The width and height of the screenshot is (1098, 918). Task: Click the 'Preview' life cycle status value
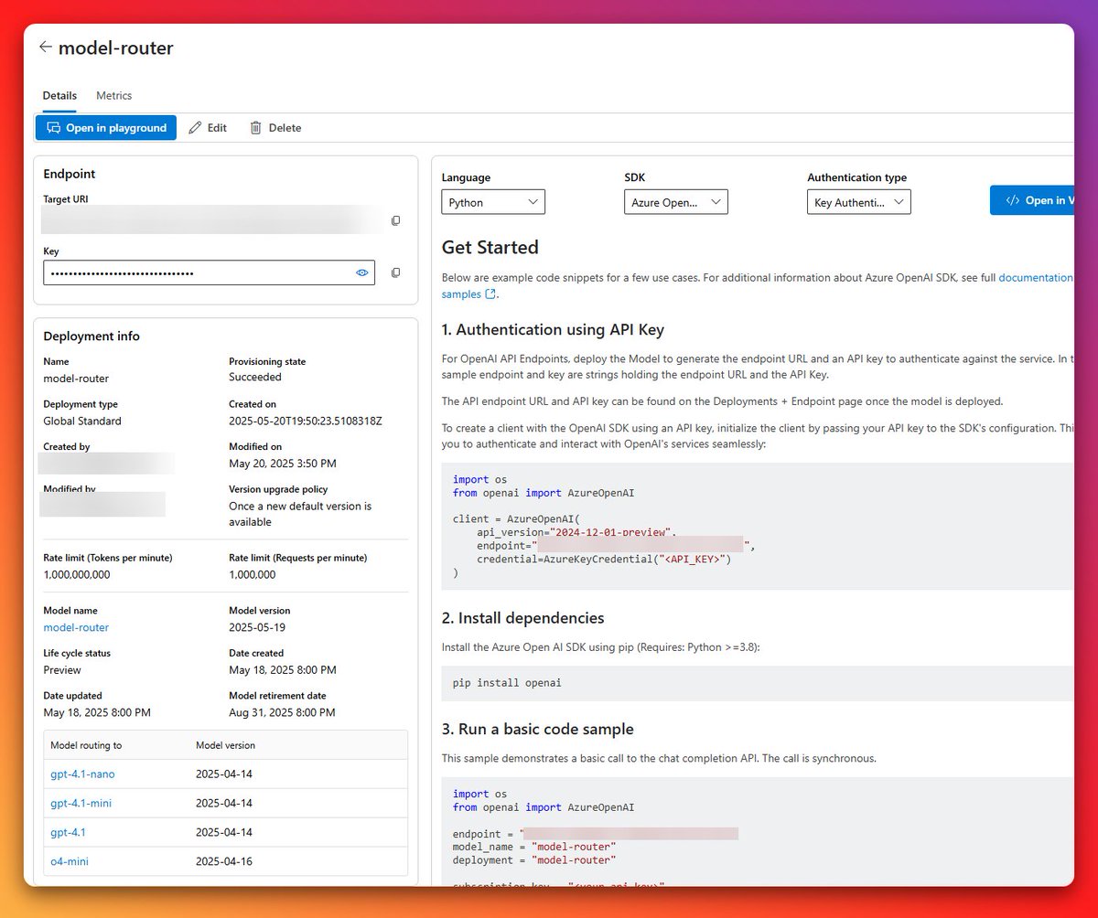coord(61,670)
